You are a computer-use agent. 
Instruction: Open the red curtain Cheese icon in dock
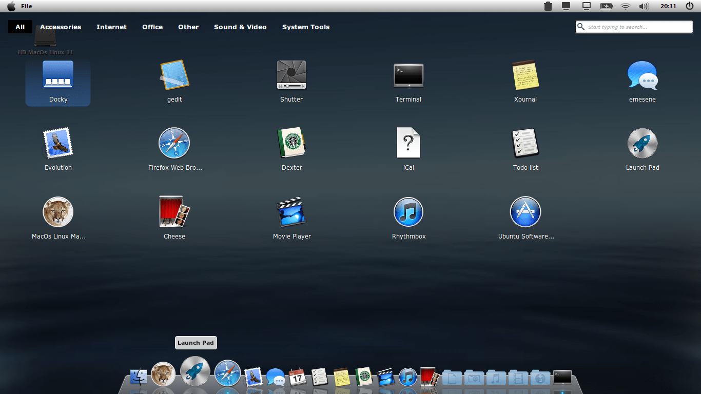coord(430,377)
